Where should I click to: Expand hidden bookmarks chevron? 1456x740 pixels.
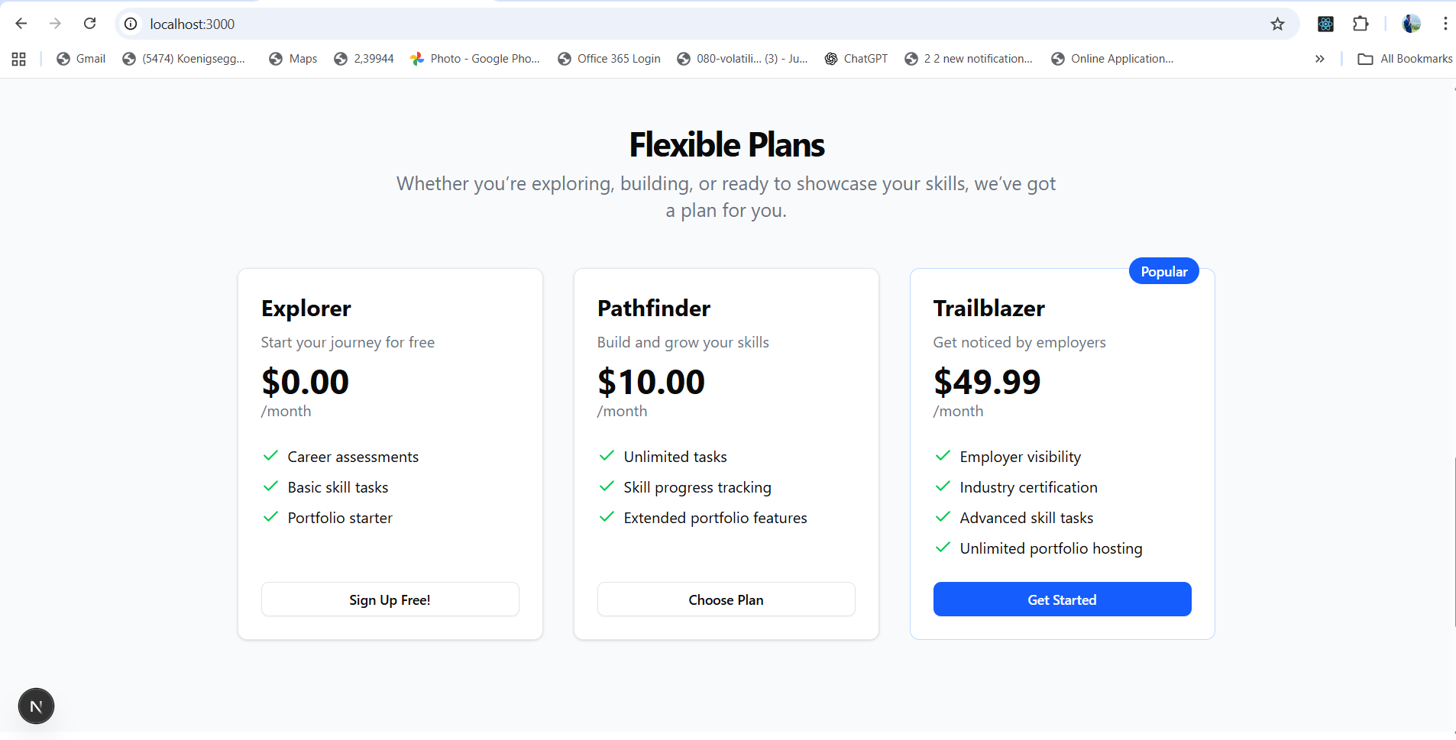click(x=1319, y=59)
